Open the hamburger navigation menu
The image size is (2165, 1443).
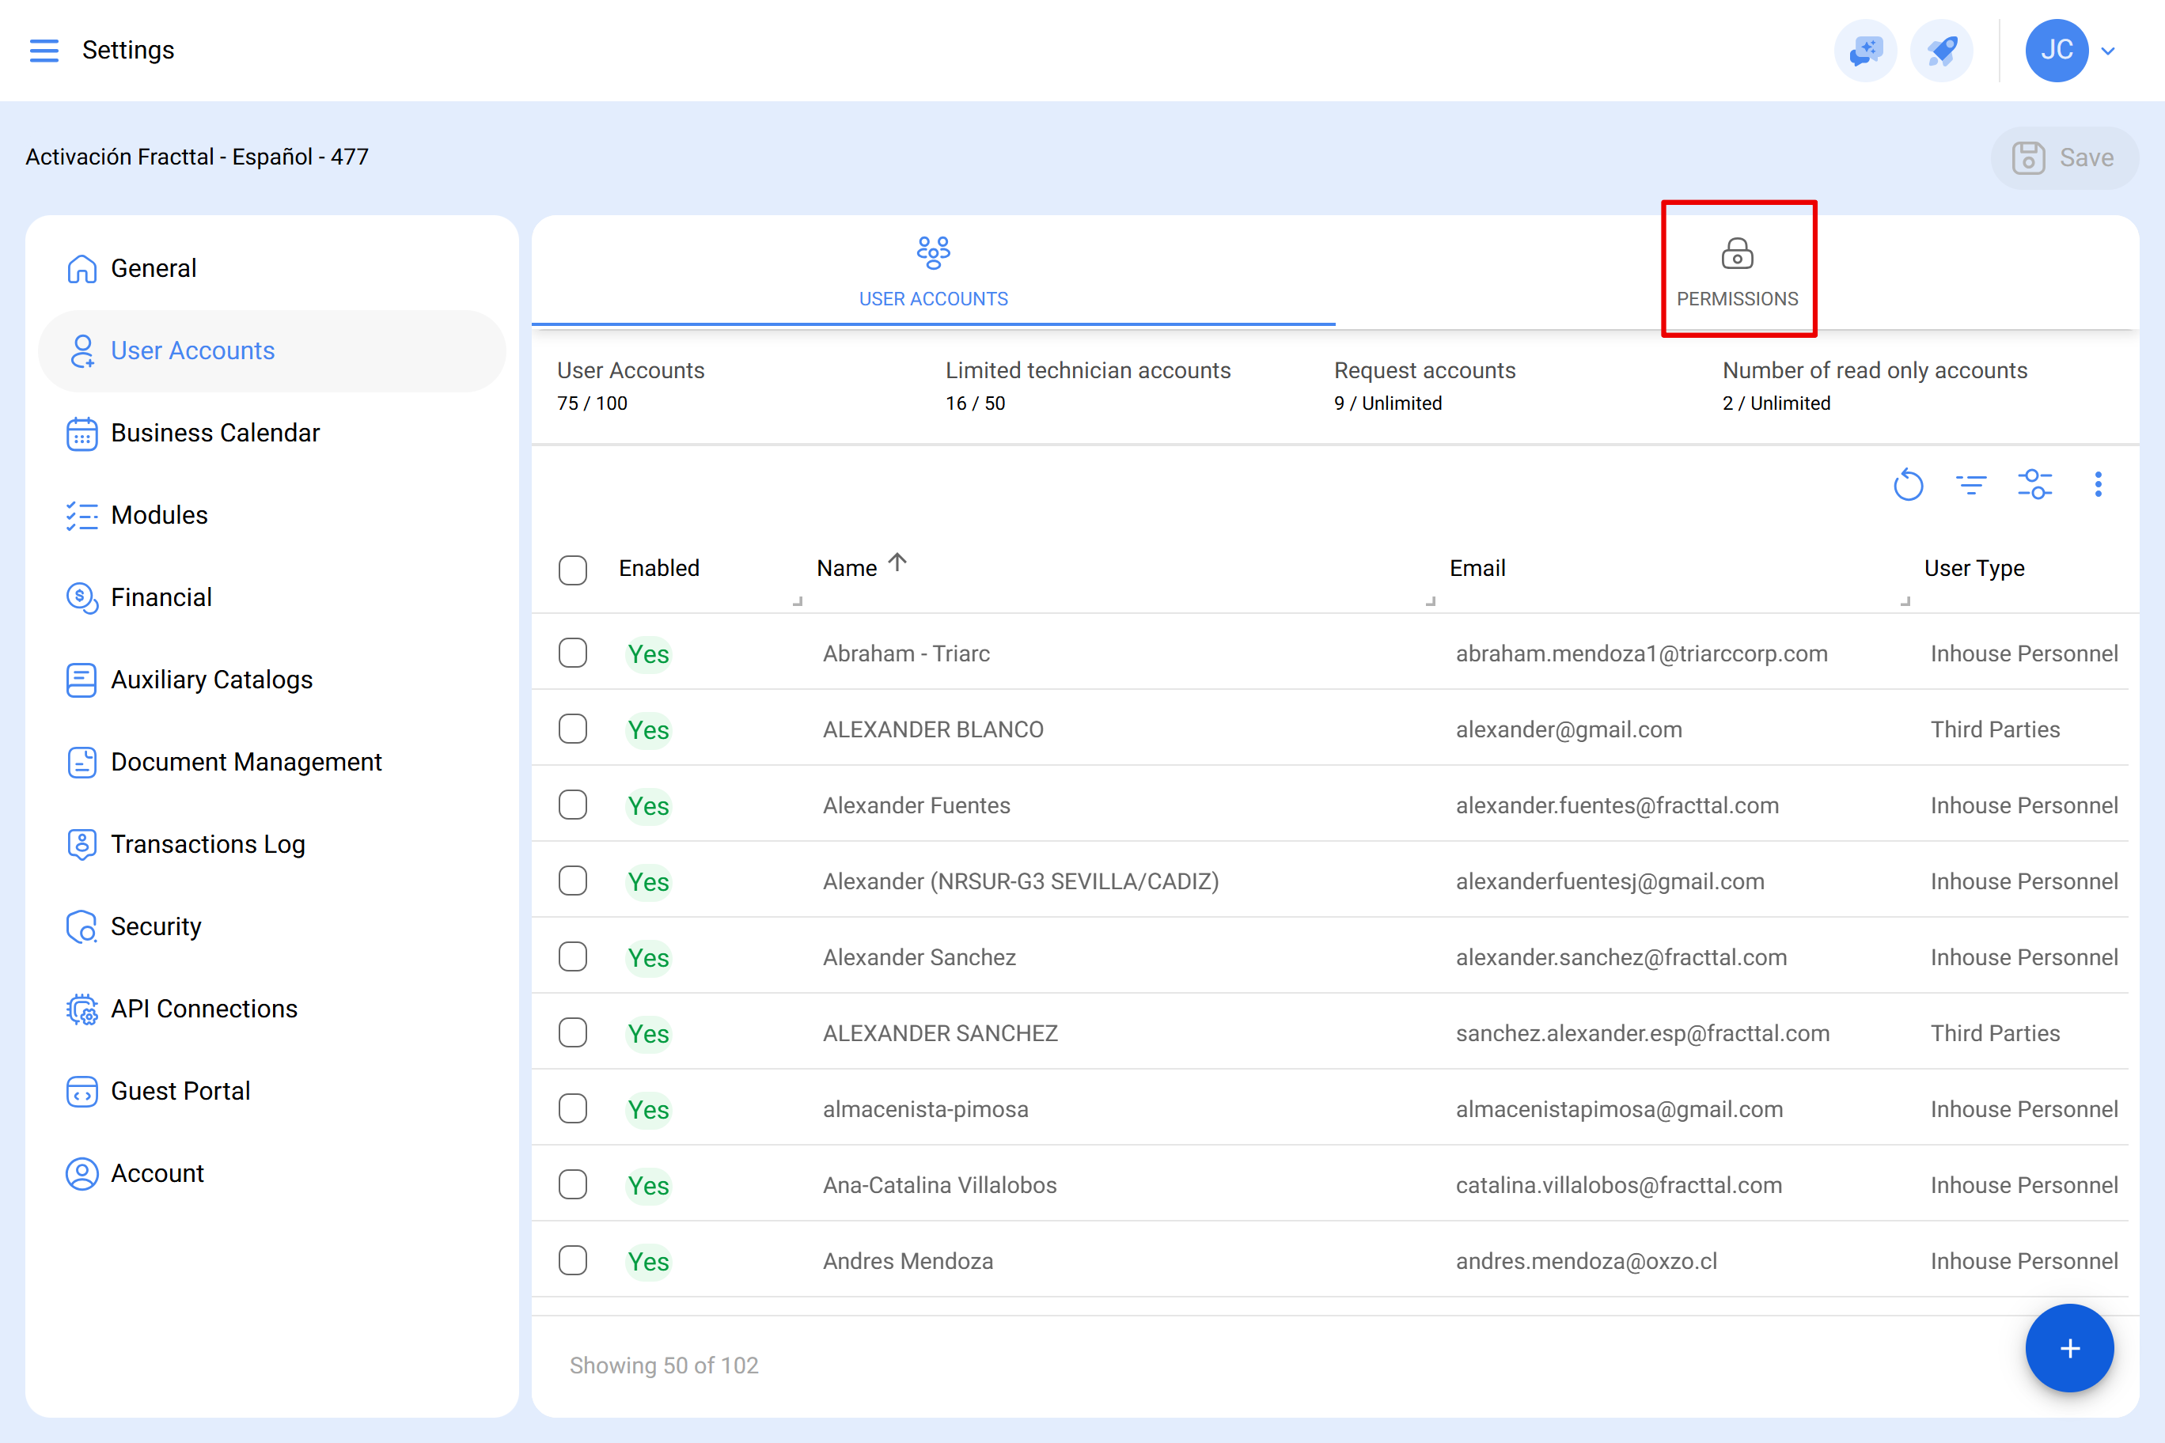(x=44, y=51)
